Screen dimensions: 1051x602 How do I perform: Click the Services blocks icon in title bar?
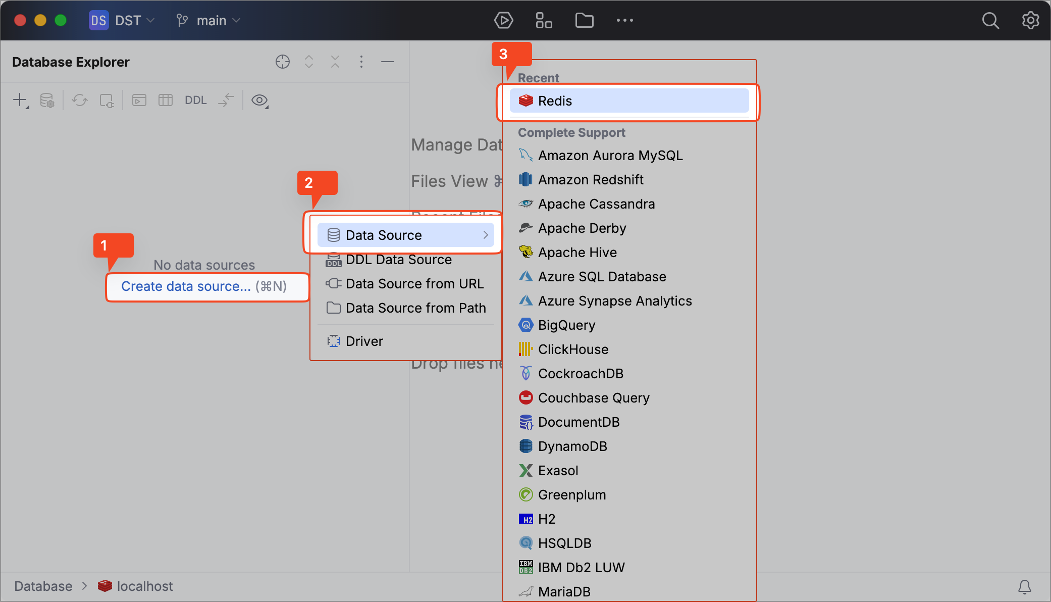(544, 20)
